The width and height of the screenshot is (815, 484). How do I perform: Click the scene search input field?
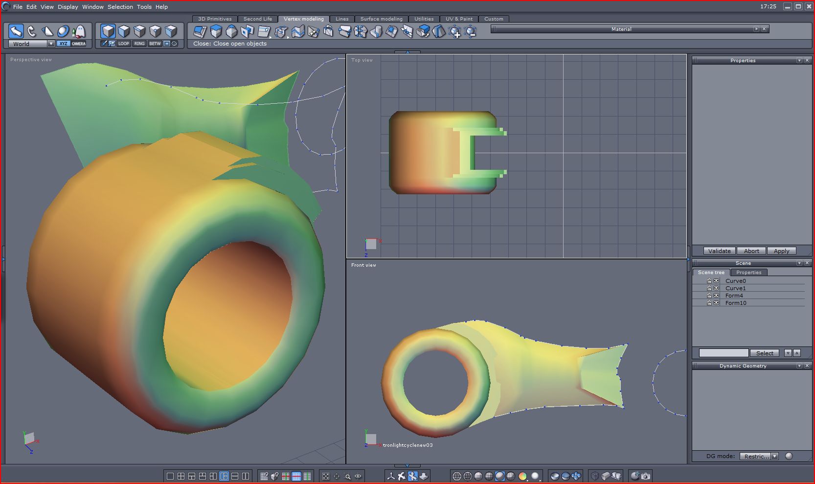tap(723, 353)
